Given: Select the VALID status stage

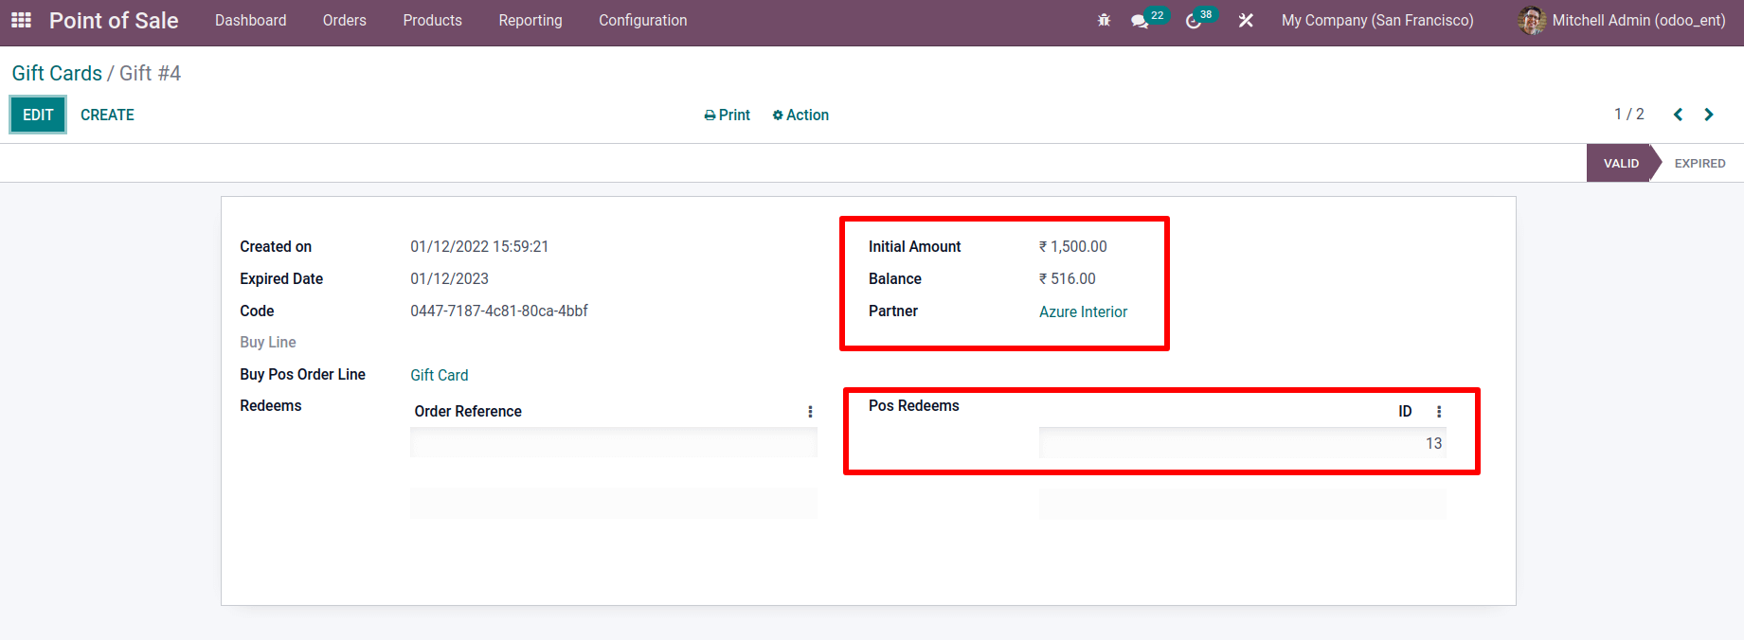Looking at the screenshot, I should tap(1620, 163).
